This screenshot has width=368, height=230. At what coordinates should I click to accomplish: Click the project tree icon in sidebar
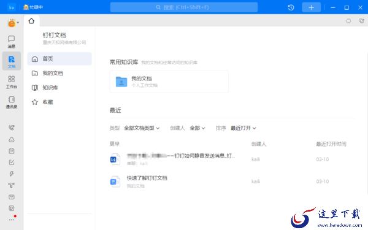pyautogui.click(x=12, y=185)
